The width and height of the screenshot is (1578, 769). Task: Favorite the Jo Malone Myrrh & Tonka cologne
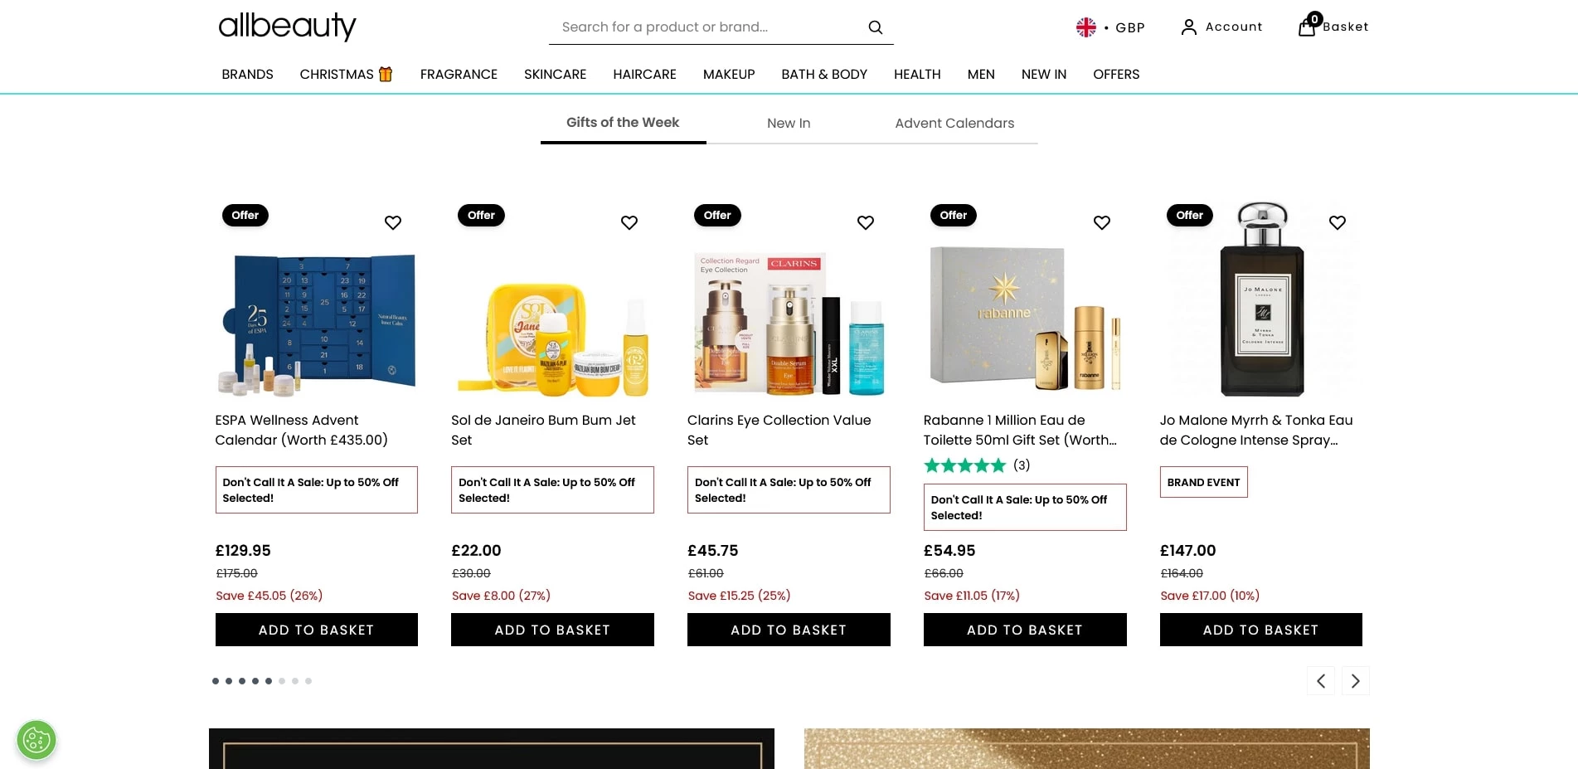1337,222
